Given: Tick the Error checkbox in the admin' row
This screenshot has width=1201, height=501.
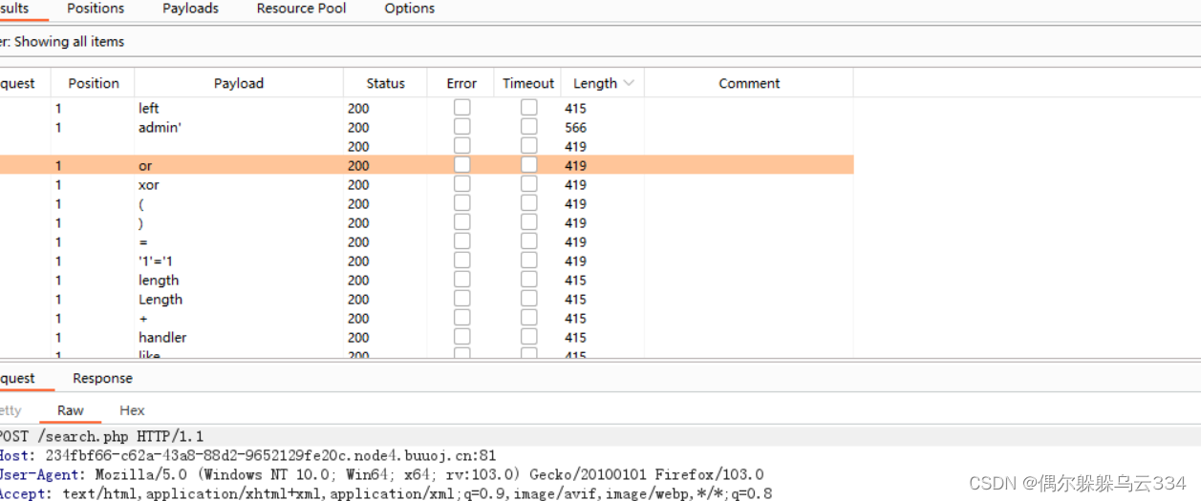Looking at the screenshot, I should coord(462,127).
